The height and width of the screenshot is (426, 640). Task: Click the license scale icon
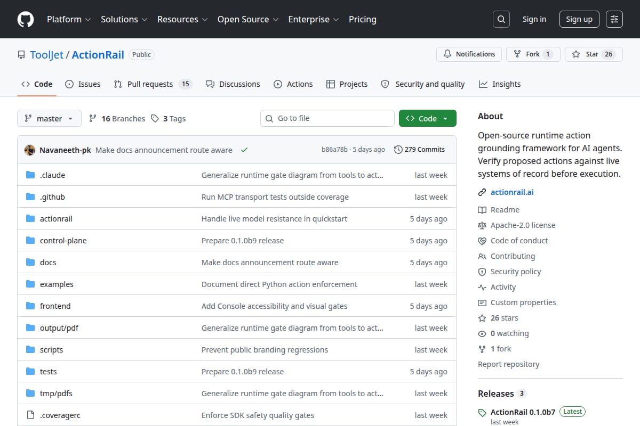tap(482, 225)
